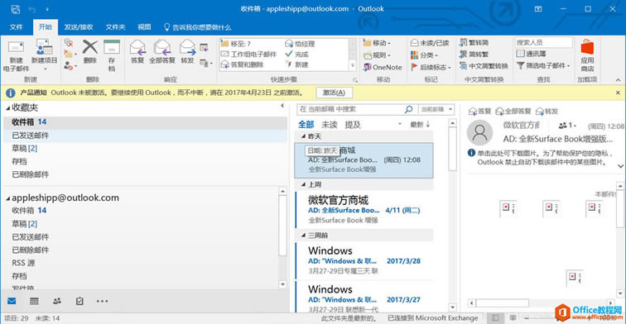Image resolution: width=626 pixels, height=324 pixels.
Task: Open the OneNote button in ribbon
Action: [x=383, y=67]
